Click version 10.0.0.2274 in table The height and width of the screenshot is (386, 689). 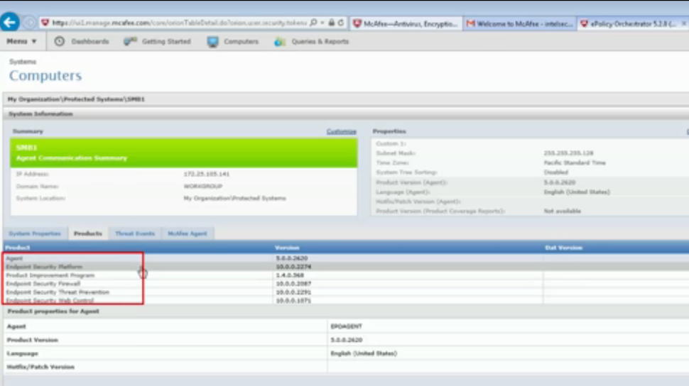[x=293, y=267]
